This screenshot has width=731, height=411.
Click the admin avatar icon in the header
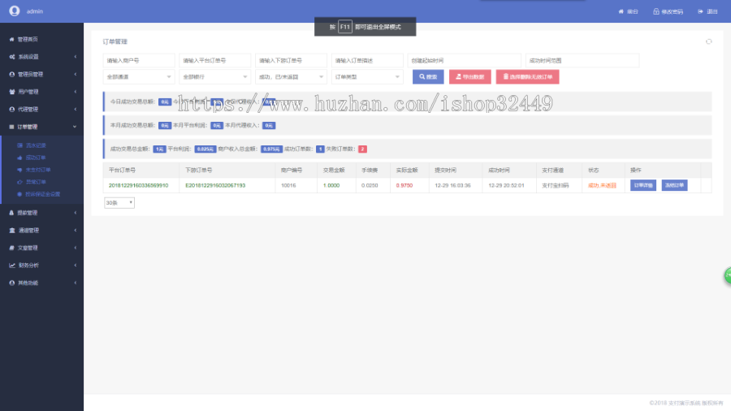(x=14, y=11)
